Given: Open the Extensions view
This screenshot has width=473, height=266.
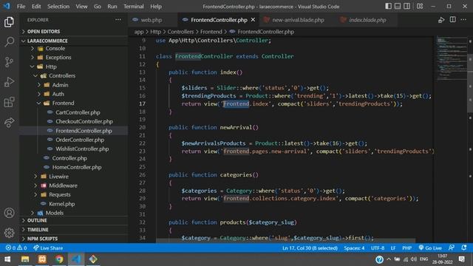Looking at the screenshot, I should coord(9,102).
